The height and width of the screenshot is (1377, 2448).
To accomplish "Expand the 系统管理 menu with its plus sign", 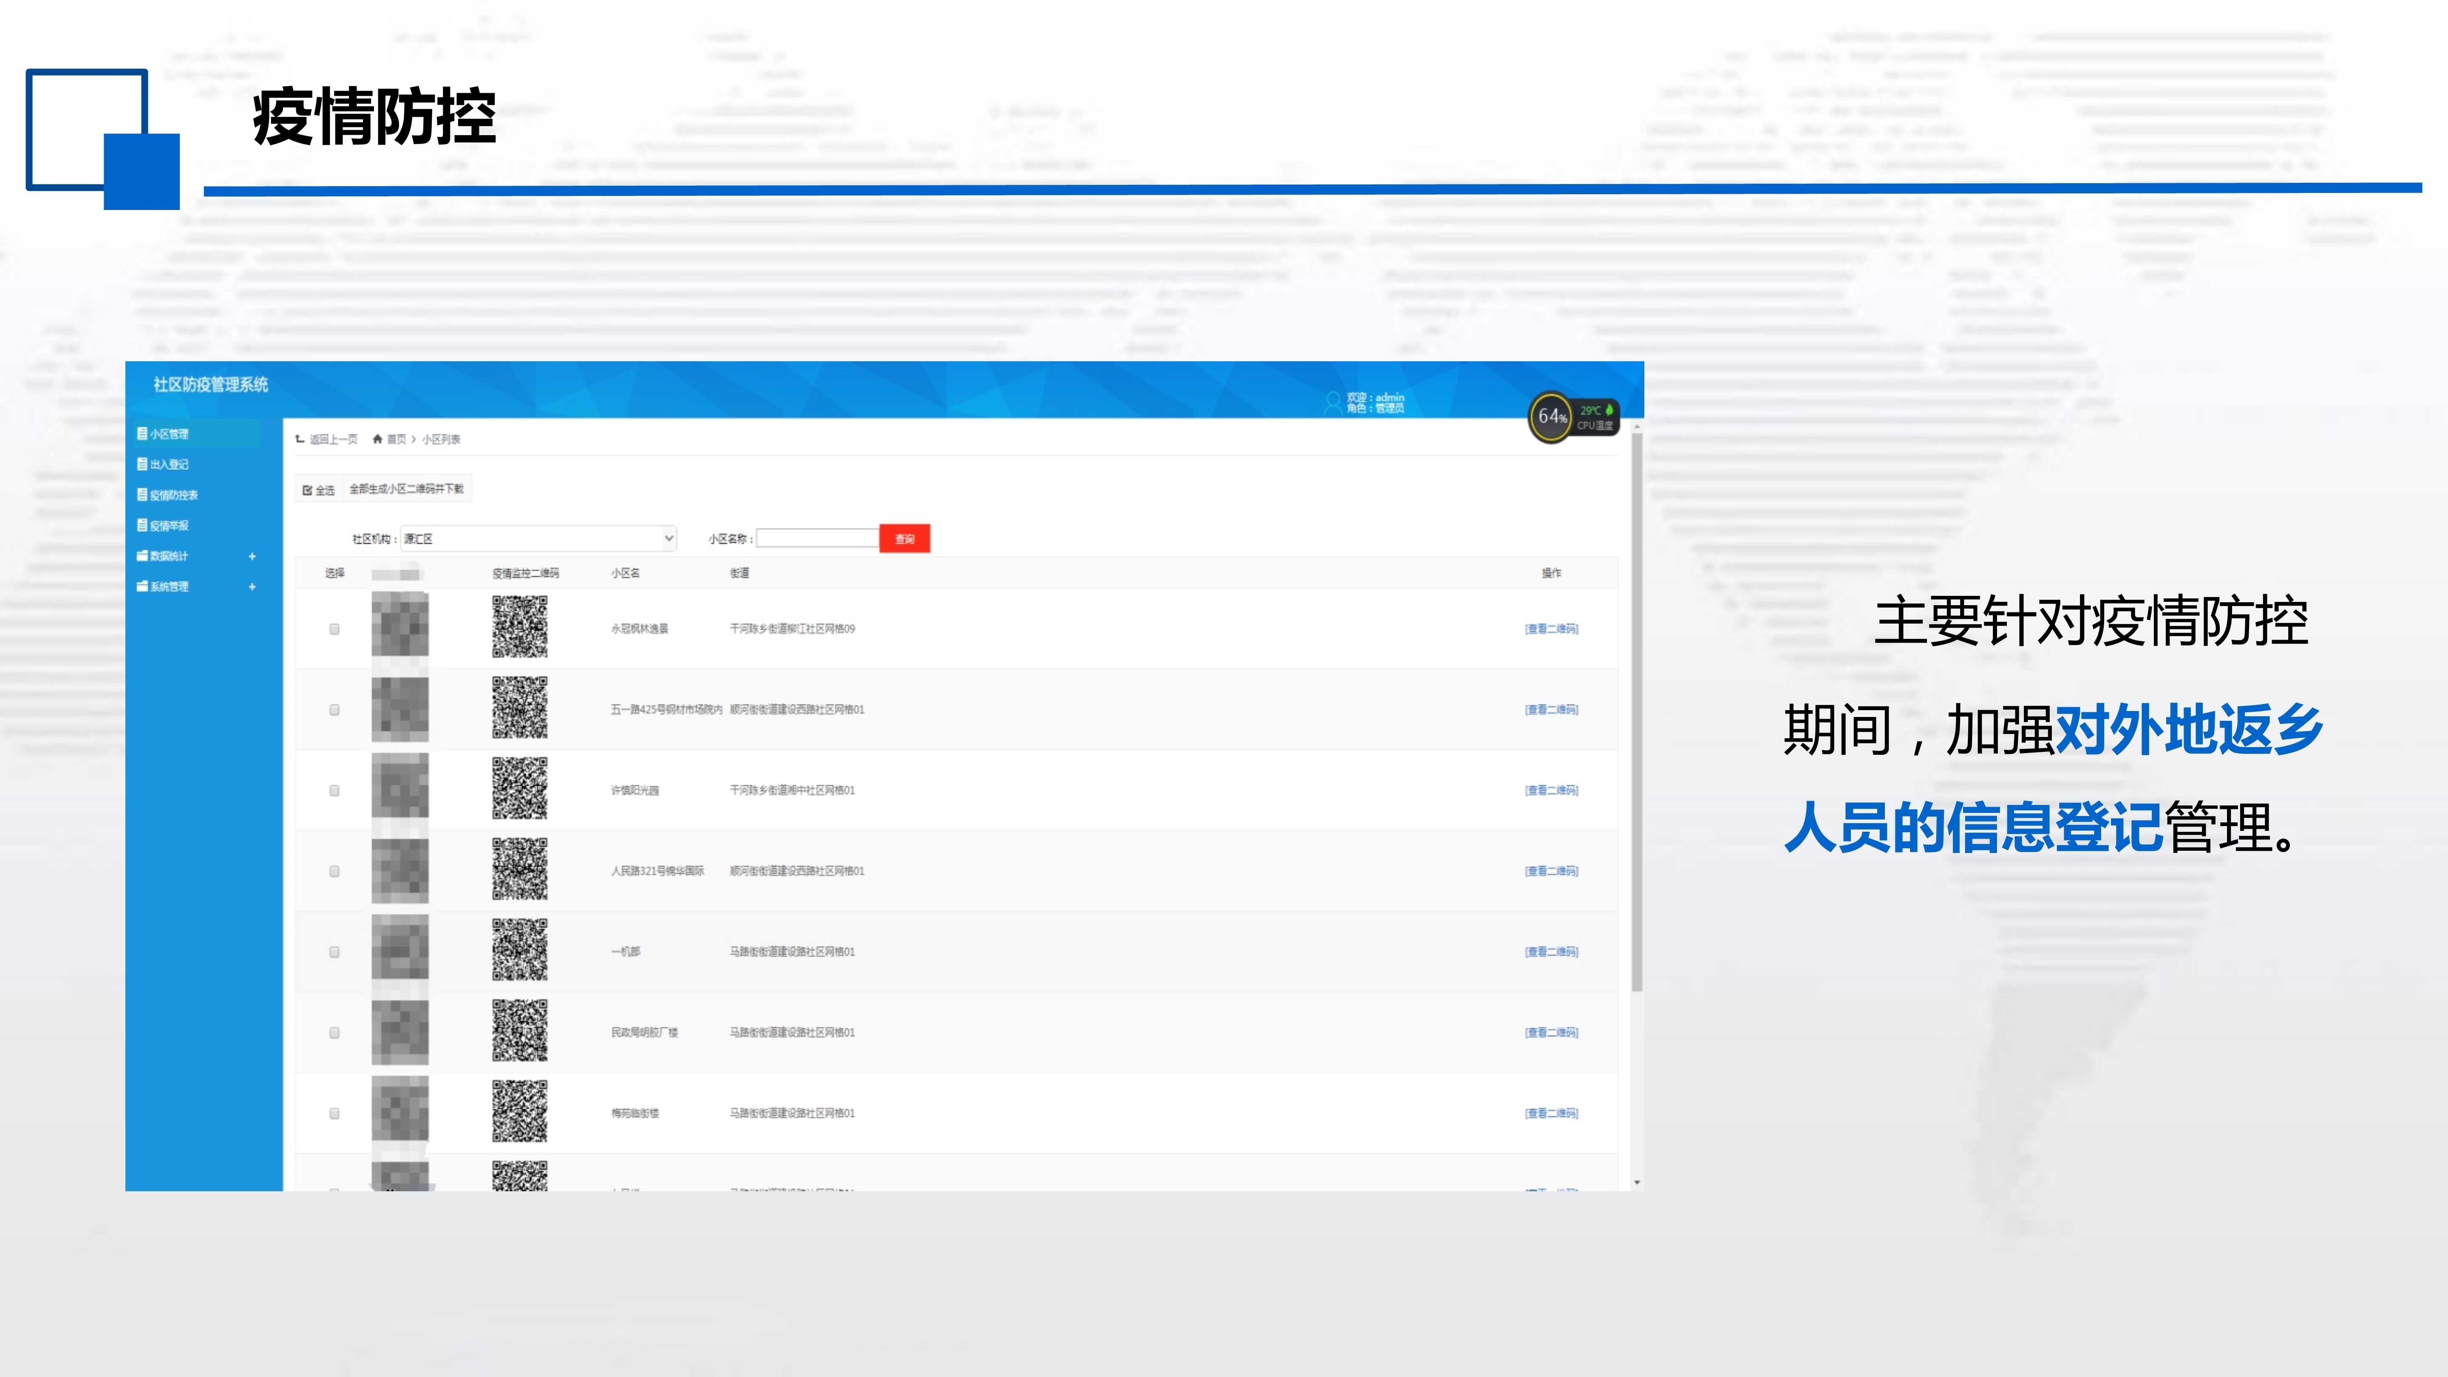I will click(x=252, y=587).
